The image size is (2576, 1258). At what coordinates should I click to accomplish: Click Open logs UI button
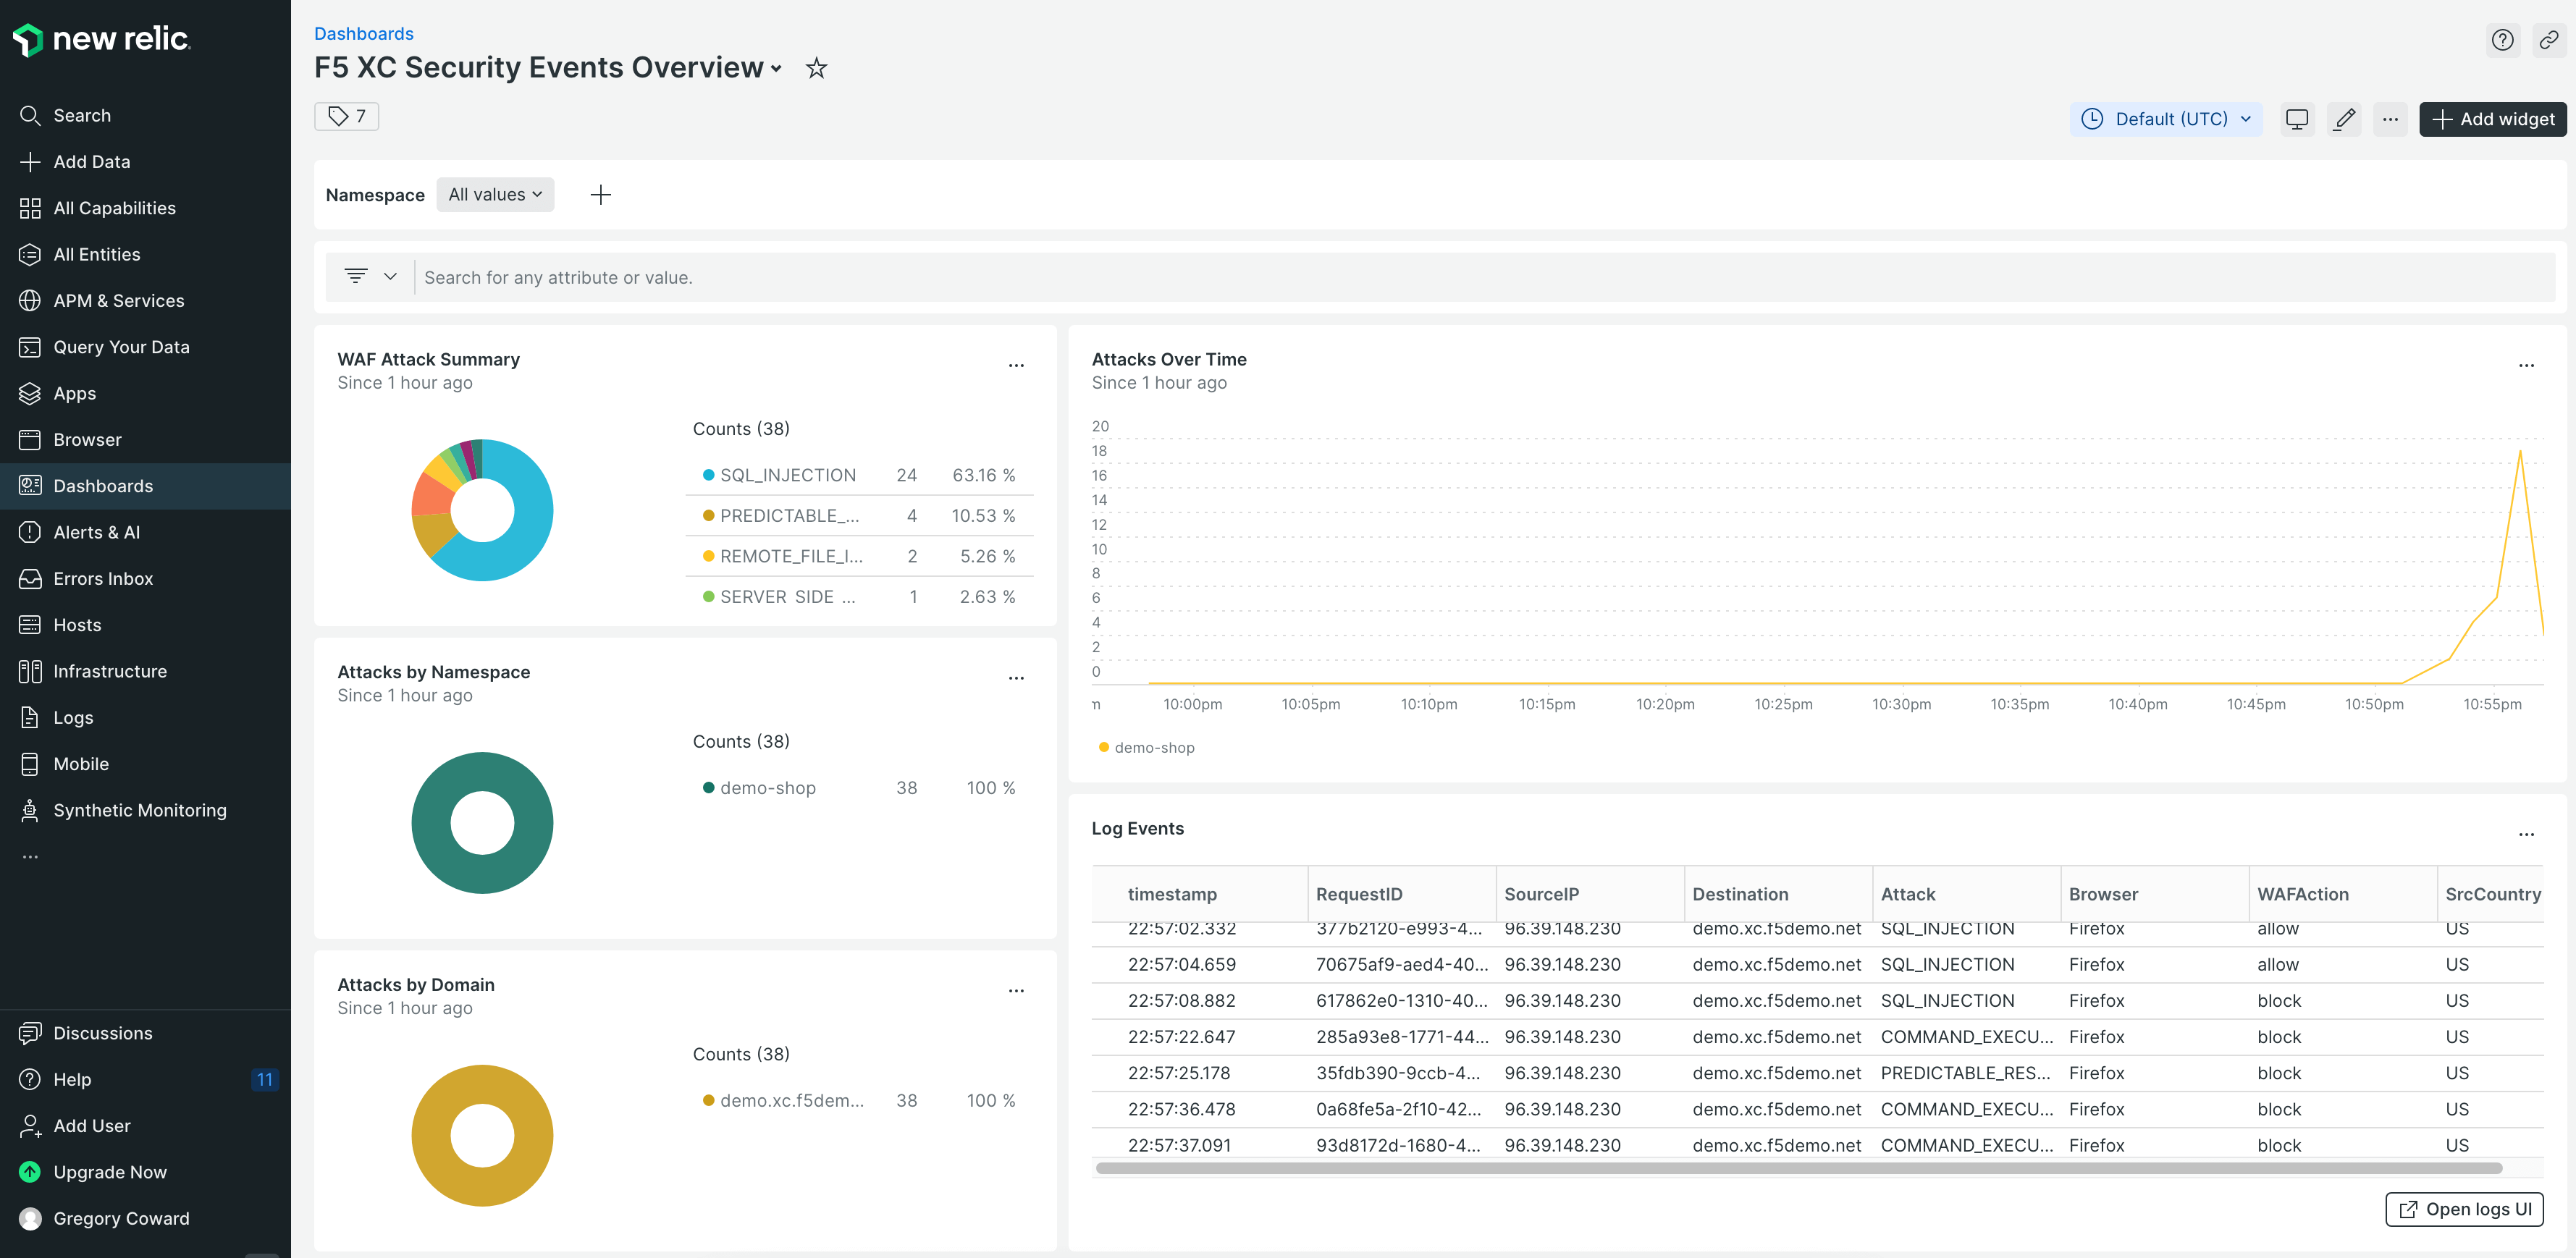[2464, 1209]
